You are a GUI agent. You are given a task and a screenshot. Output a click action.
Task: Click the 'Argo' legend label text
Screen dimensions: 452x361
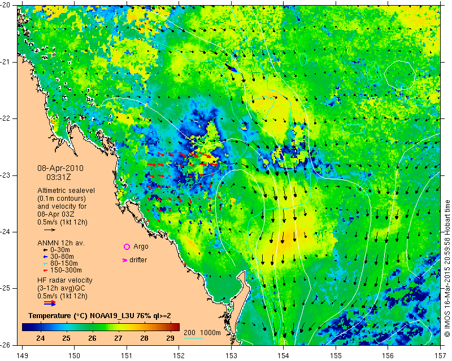click(x=141, y=246)
